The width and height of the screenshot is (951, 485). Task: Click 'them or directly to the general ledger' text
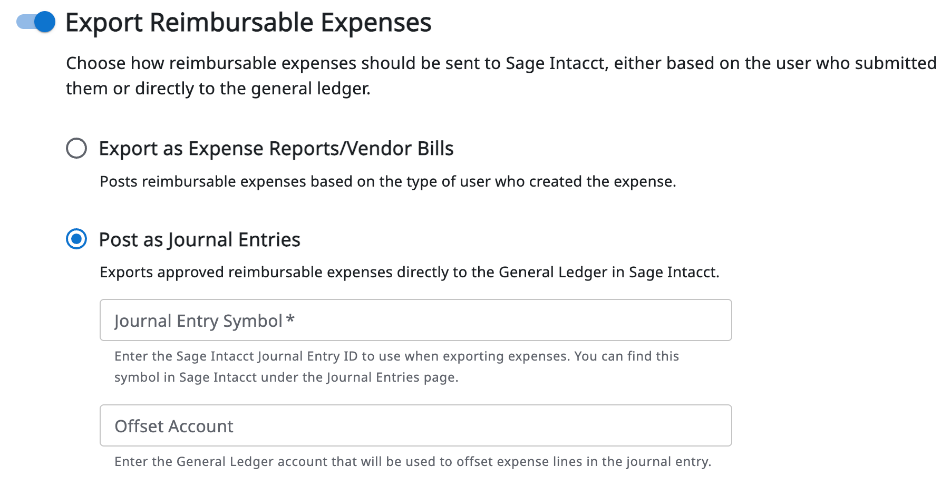tap(218, 89)
